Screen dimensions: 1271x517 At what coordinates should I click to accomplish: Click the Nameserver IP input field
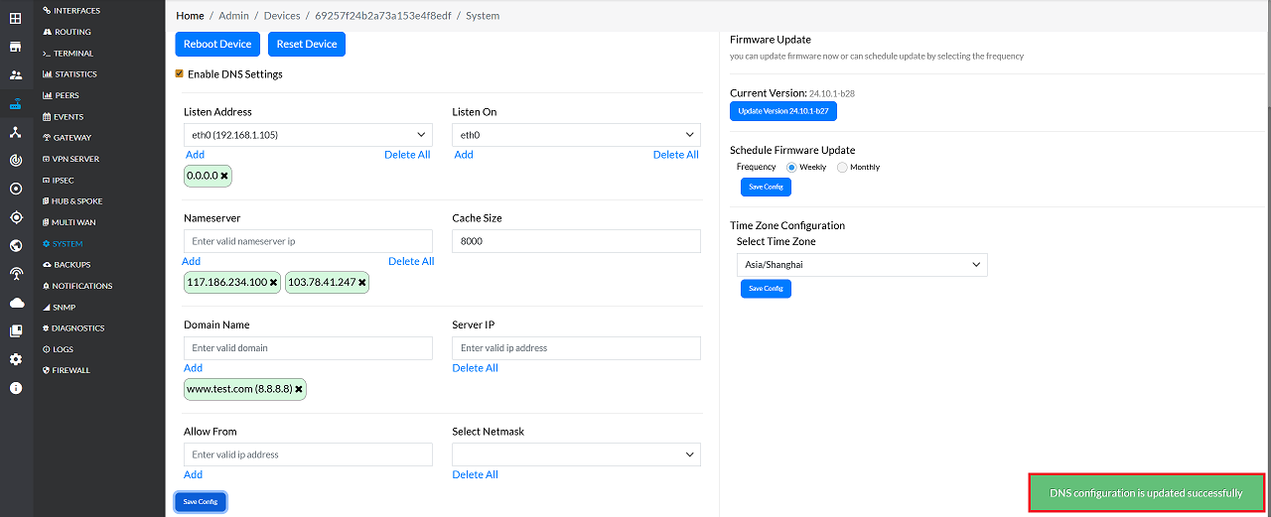308,241
